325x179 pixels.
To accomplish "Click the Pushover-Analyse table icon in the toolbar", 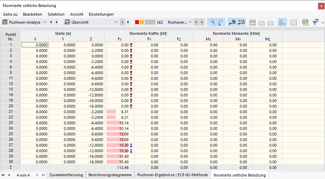I will click(5, 22).
